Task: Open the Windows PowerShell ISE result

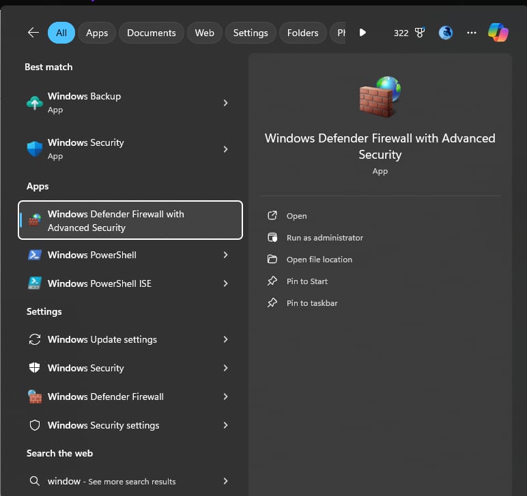Action: point(130,283)
